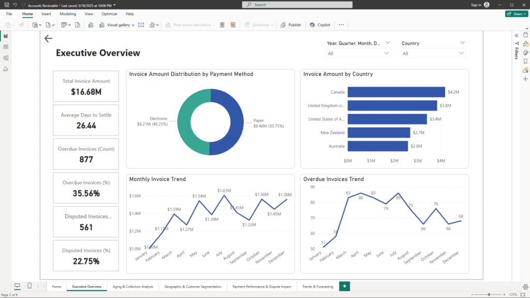Screen dimensions: 530x298
Task: Adjust the zoom slider in status bar
Action: tap(489, 294)
